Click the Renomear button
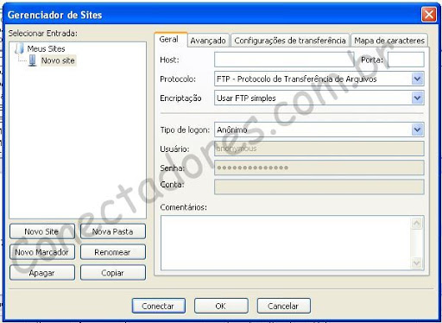This screenshot has height=323, width=442. click(x=113, y=252)
